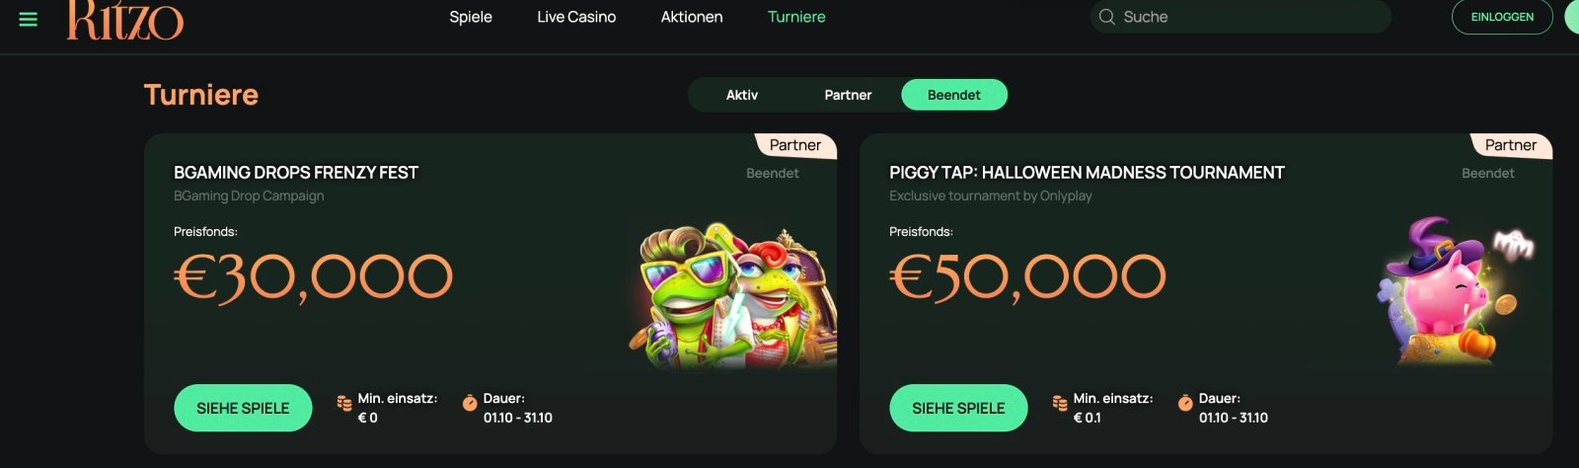This screenshot has width=1579, height=468.
Task: Open the Aktionen page
Action: click(x=692, y=17)
